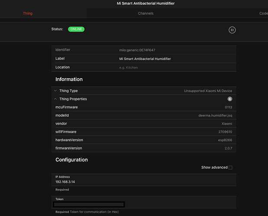
Task: Click the Identifier label
Action: coord(63,50)
